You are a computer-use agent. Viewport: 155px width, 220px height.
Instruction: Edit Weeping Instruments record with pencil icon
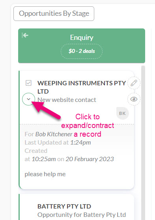[134, 83]
